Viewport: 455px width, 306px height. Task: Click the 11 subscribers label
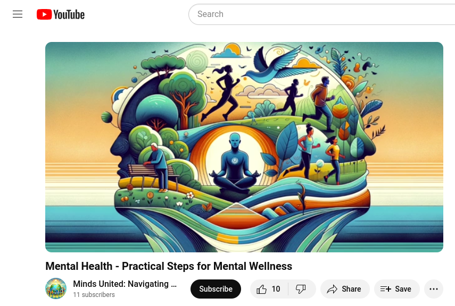point(94,295)
